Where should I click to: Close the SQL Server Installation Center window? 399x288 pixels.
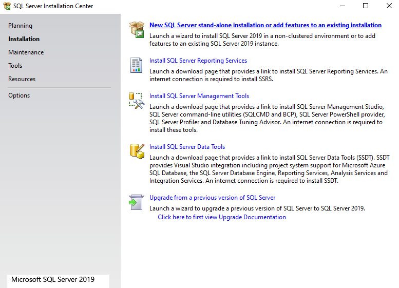pyautogui.click(x=389, y=6)
